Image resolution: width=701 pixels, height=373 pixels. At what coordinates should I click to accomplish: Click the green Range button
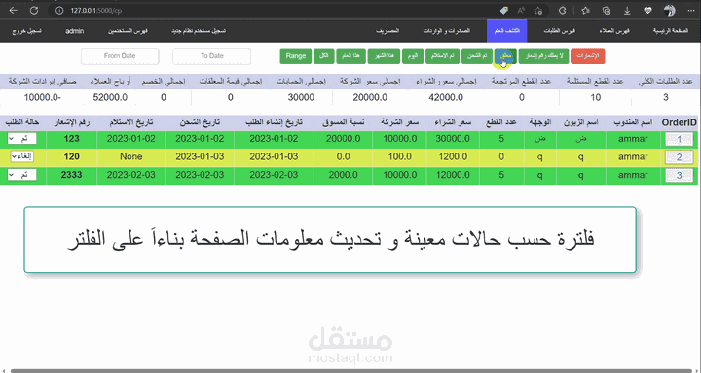296,55
